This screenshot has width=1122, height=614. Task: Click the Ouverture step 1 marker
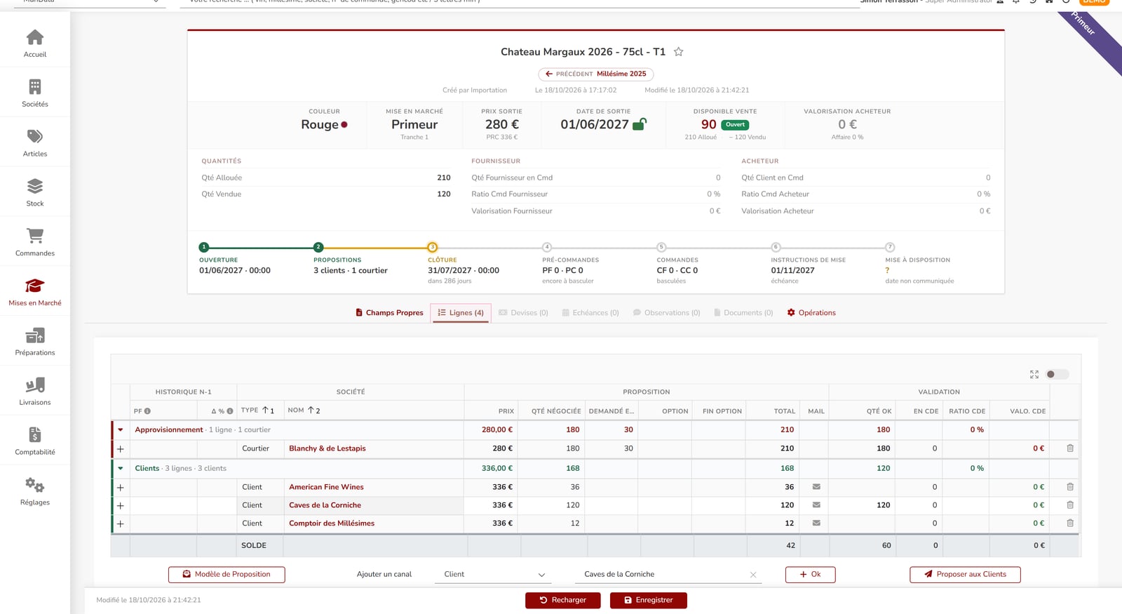204,247
